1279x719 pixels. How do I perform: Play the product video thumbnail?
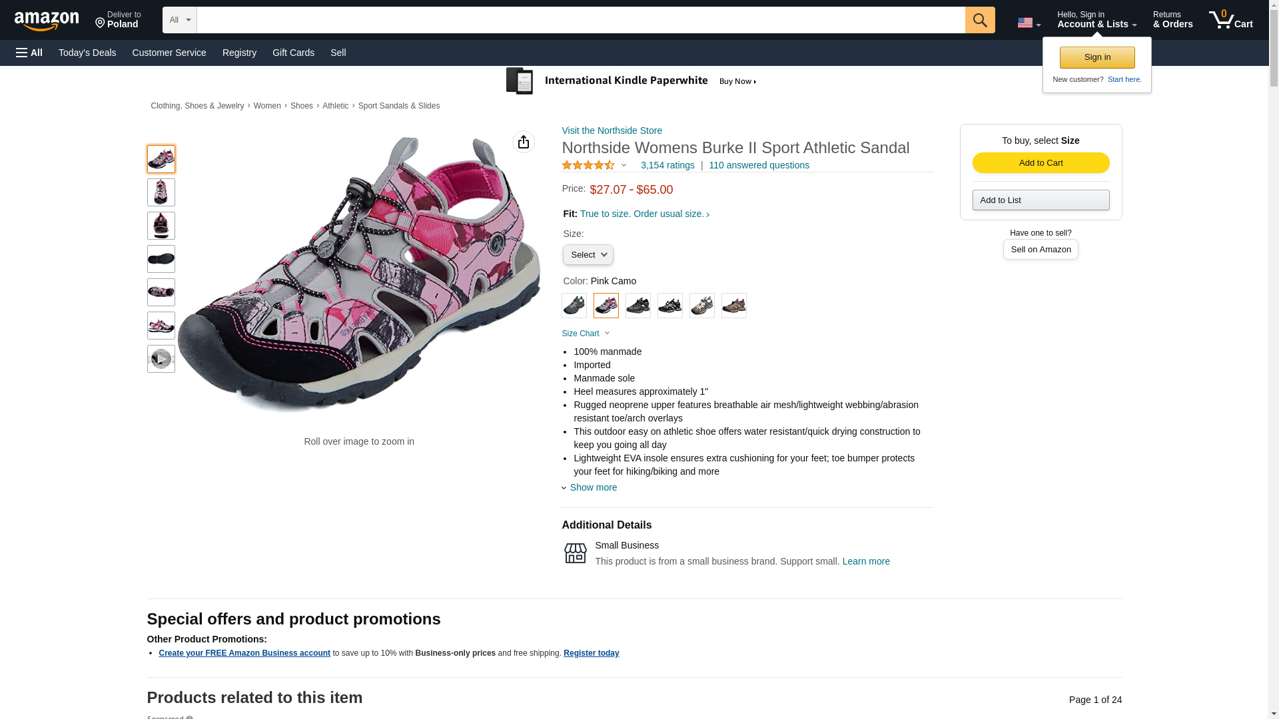pyautogui.click(x=161, y=359)
